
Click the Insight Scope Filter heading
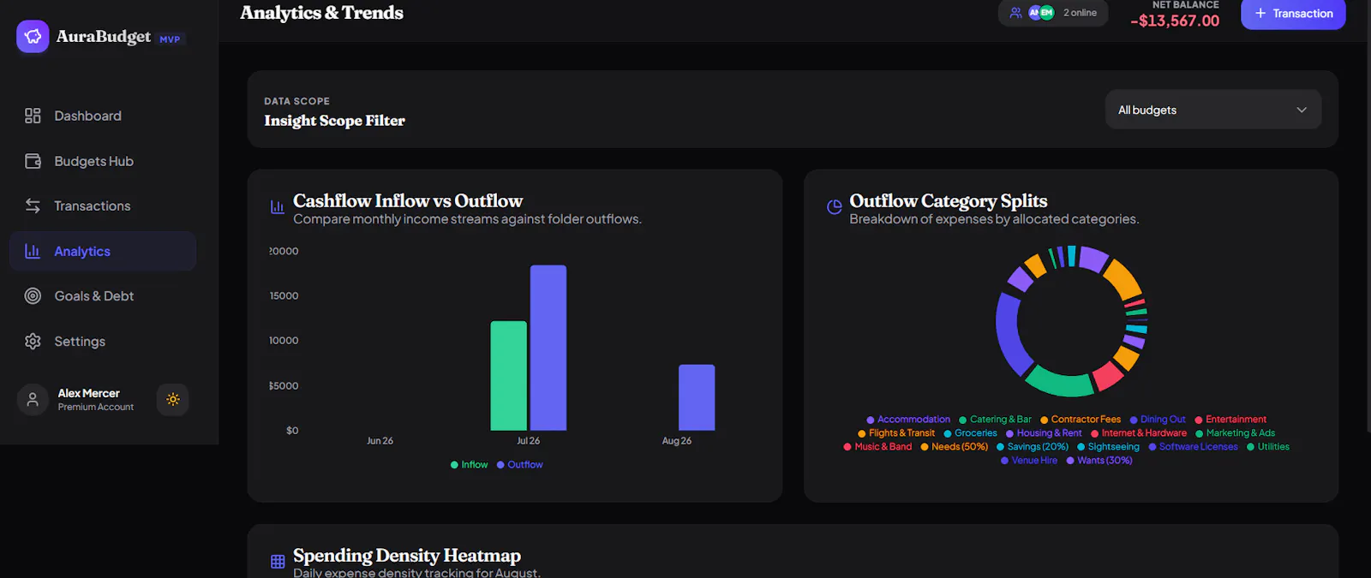(334, 121)
